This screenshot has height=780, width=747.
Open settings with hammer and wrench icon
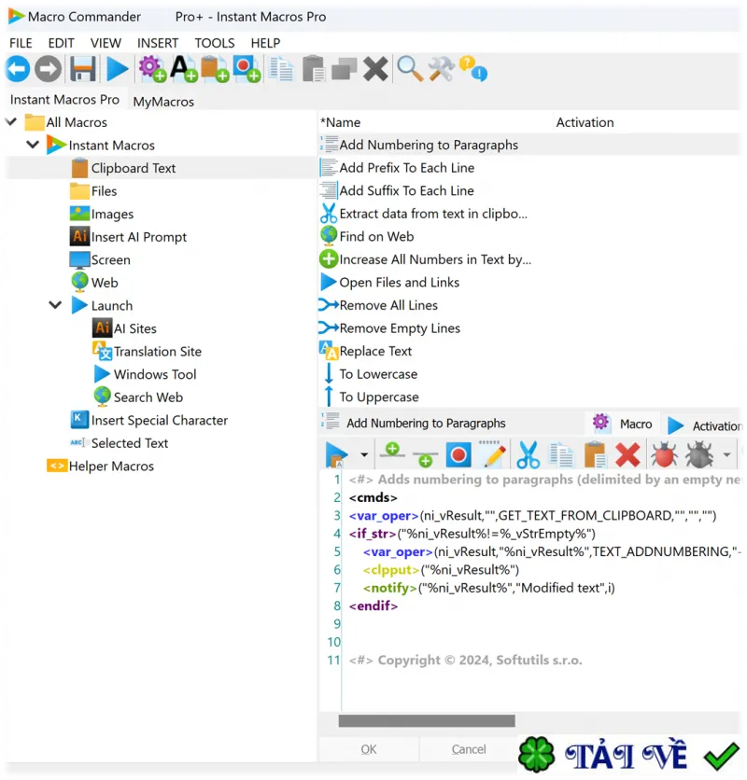(442, 69)
